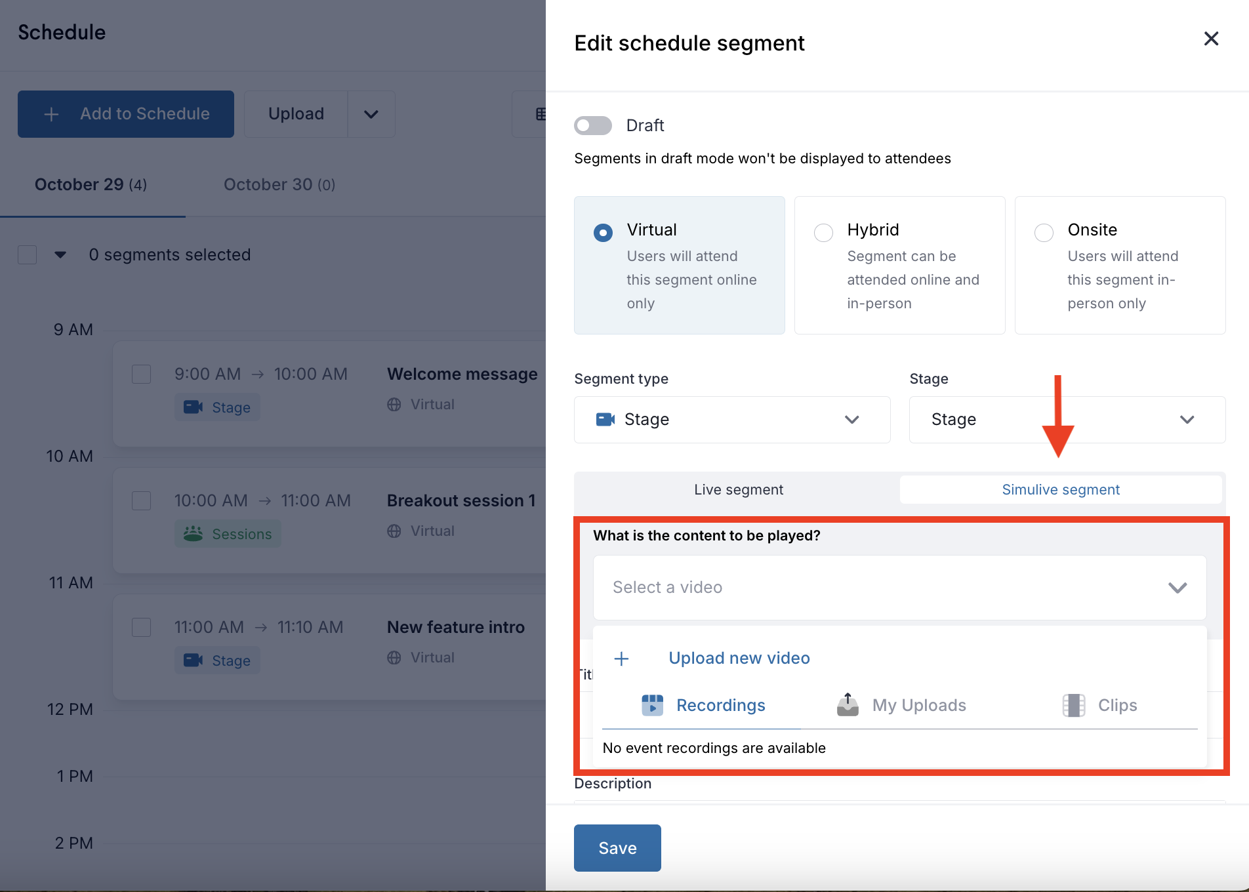Open the October 30 tab
This screenshot has width=1249, height=892.
[x=279, y=185]
